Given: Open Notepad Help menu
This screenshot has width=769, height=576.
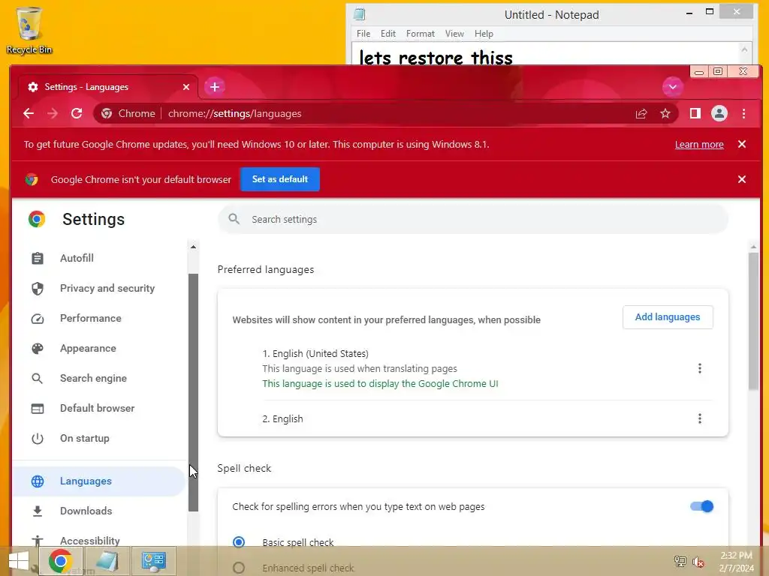Looking at the screenshot, I should [x=484, y=34].
